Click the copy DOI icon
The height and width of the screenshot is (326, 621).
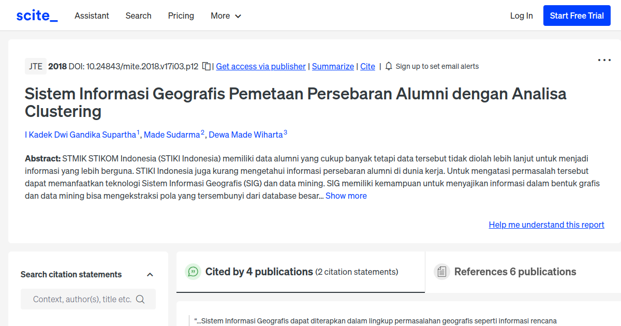[205, 66]
